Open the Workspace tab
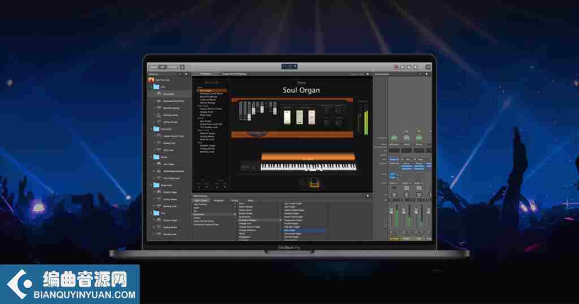 click(206, 74)
